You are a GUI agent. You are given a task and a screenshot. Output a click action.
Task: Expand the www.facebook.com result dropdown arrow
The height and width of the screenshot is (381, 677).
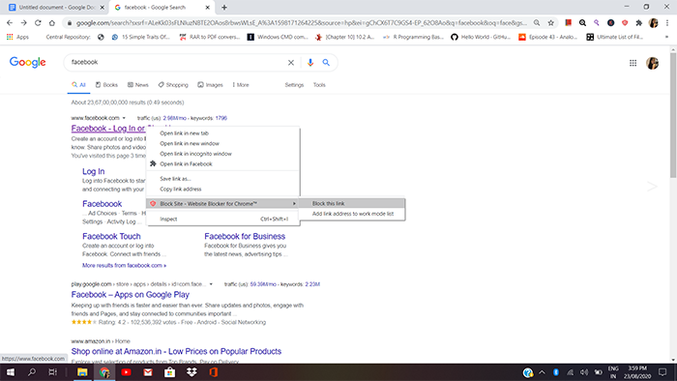pyautogui.click(x=124, y=118)
